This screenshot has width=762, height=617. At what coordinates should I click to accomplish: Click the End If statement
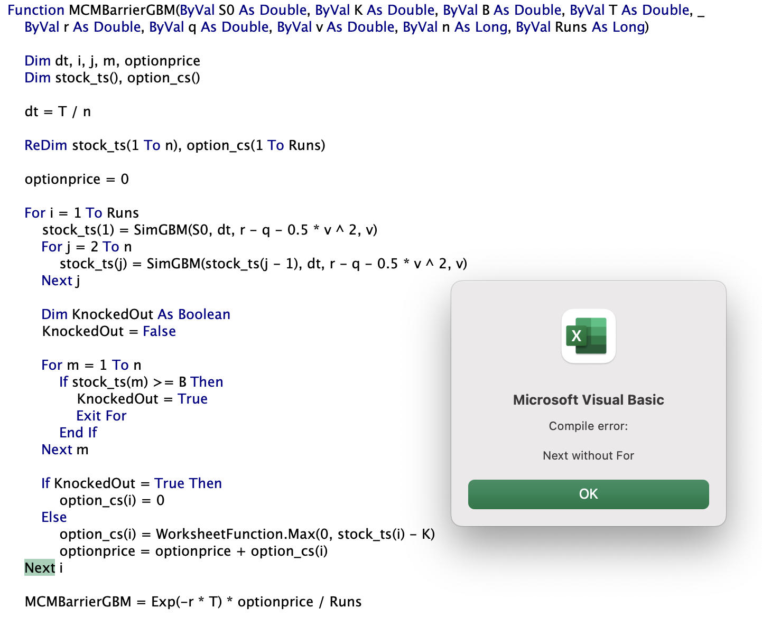[x=78, y=433]
